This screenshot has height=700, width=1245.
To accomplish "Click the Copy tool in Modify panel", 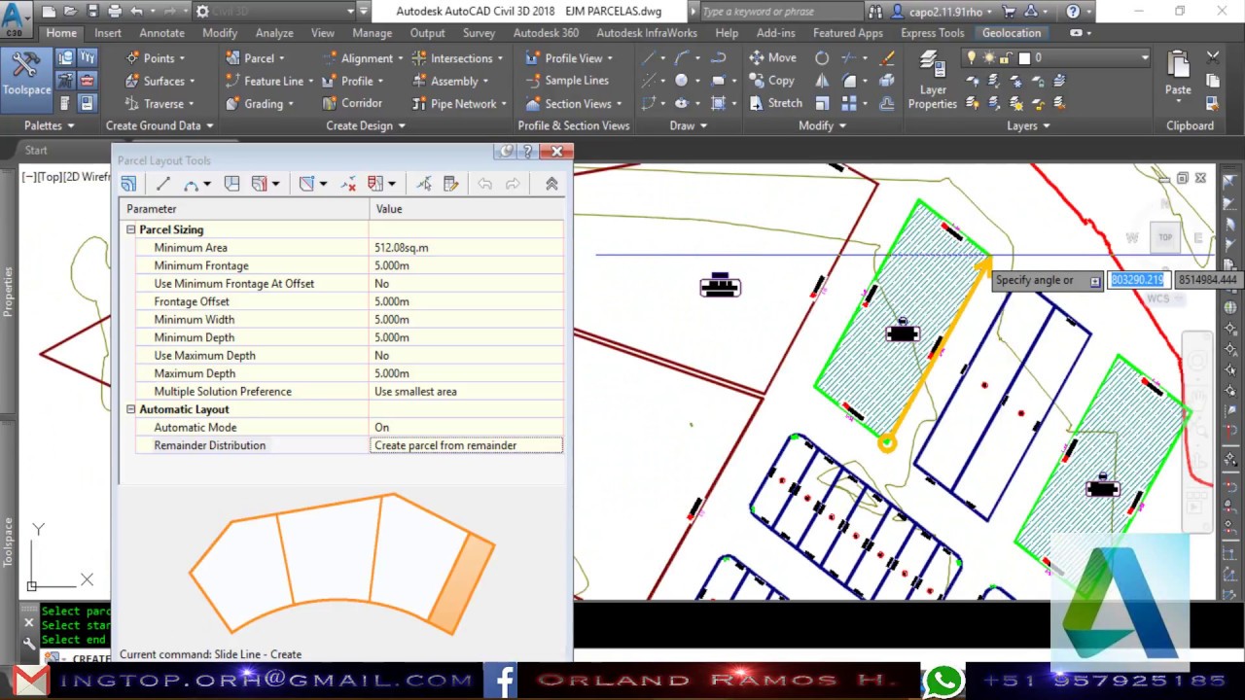I will click(771, 81).
